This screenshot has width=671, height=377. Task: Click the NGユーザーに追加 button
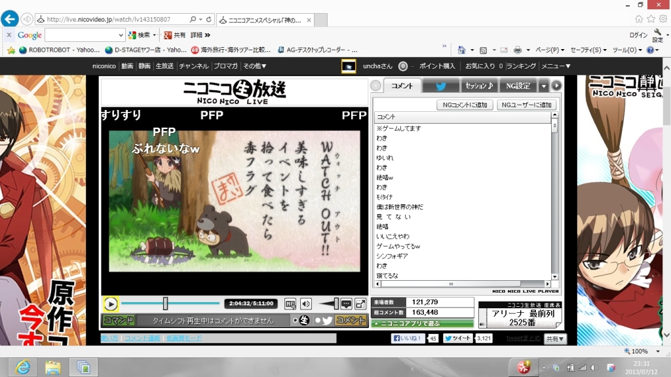(x=526, y=105)
